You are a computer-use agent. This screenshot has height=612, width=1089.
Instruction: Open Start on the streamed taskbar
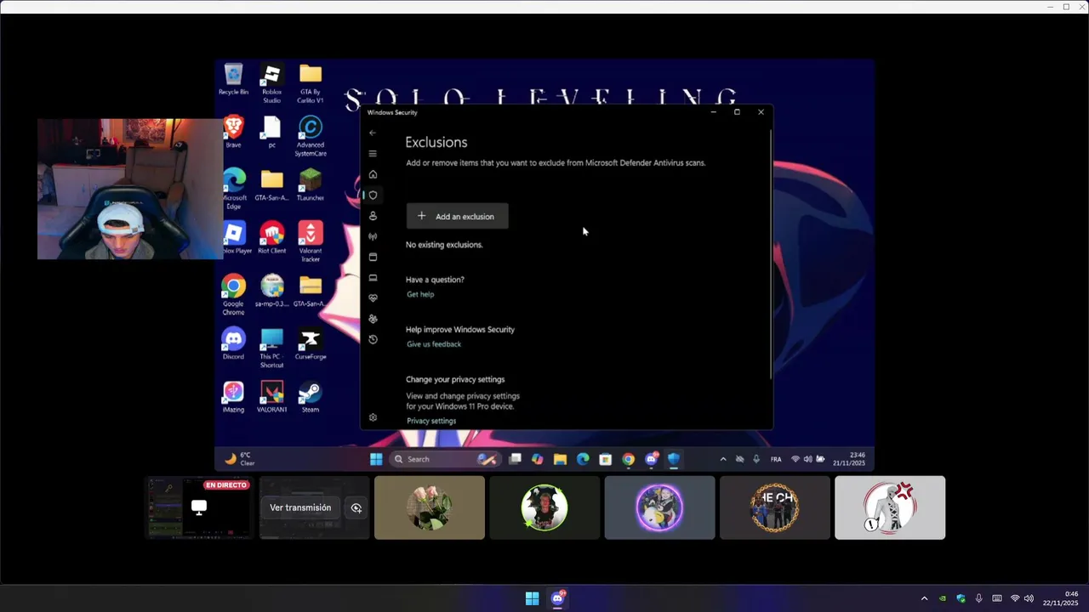376,459
